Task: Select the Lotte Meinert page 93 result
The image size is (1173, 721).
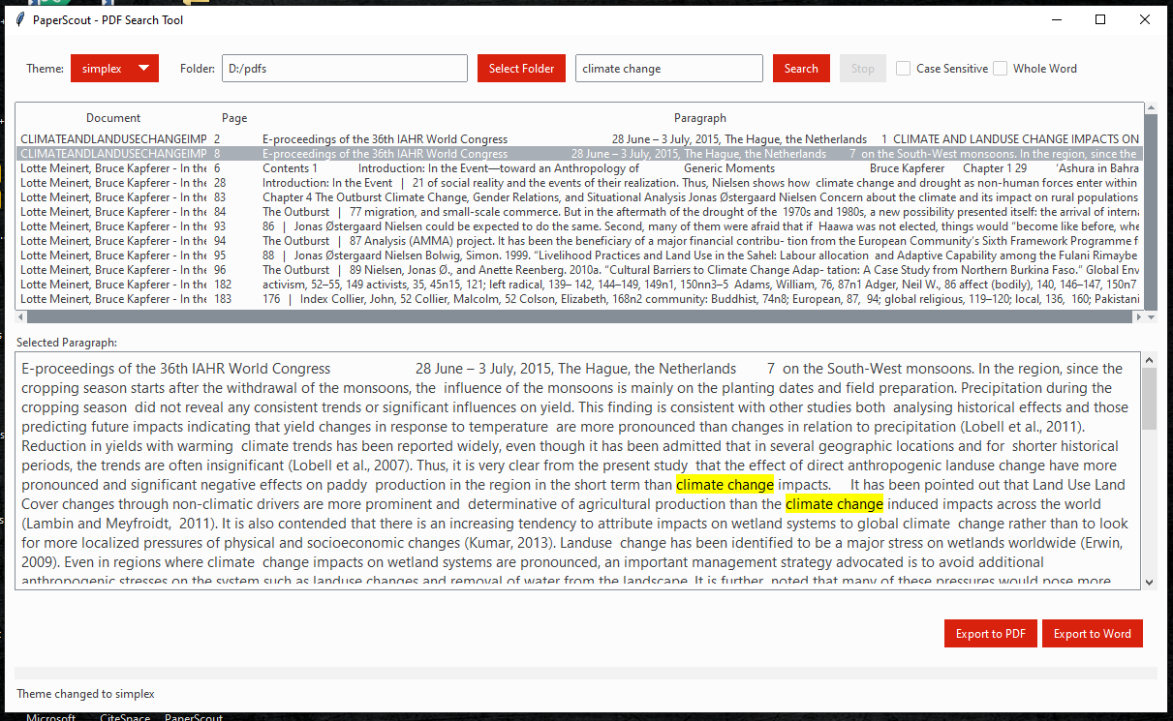Action: [x=579, y=226]
